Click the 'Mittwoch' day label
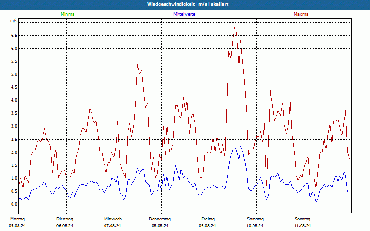The image size is (370, 231). [113, 219]
